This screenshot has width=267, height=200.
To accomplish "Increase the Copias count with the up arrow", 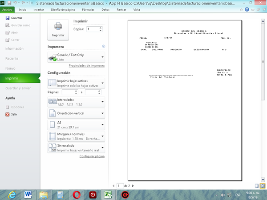I will pos(101,28).
